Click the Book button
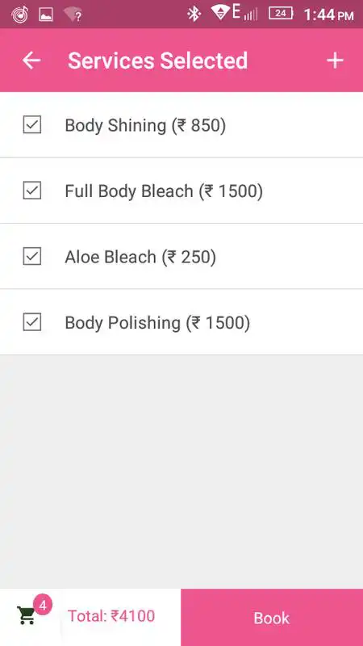The width and height of the screenshot is (363, 646). pos(272,617)
